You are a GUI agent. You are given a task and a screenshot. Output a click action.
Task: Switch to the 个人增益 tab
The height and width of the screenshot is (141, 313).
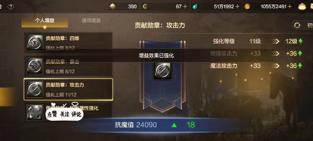click(x=45, y=20)
